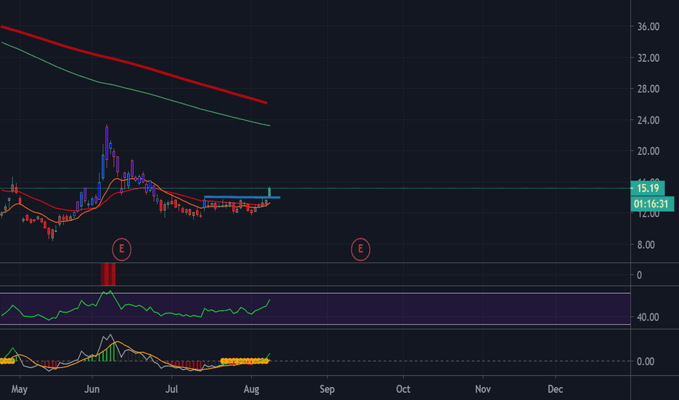Click the 20.00 price axis label
Screen dimensions: 679x400
pos(648,151)
